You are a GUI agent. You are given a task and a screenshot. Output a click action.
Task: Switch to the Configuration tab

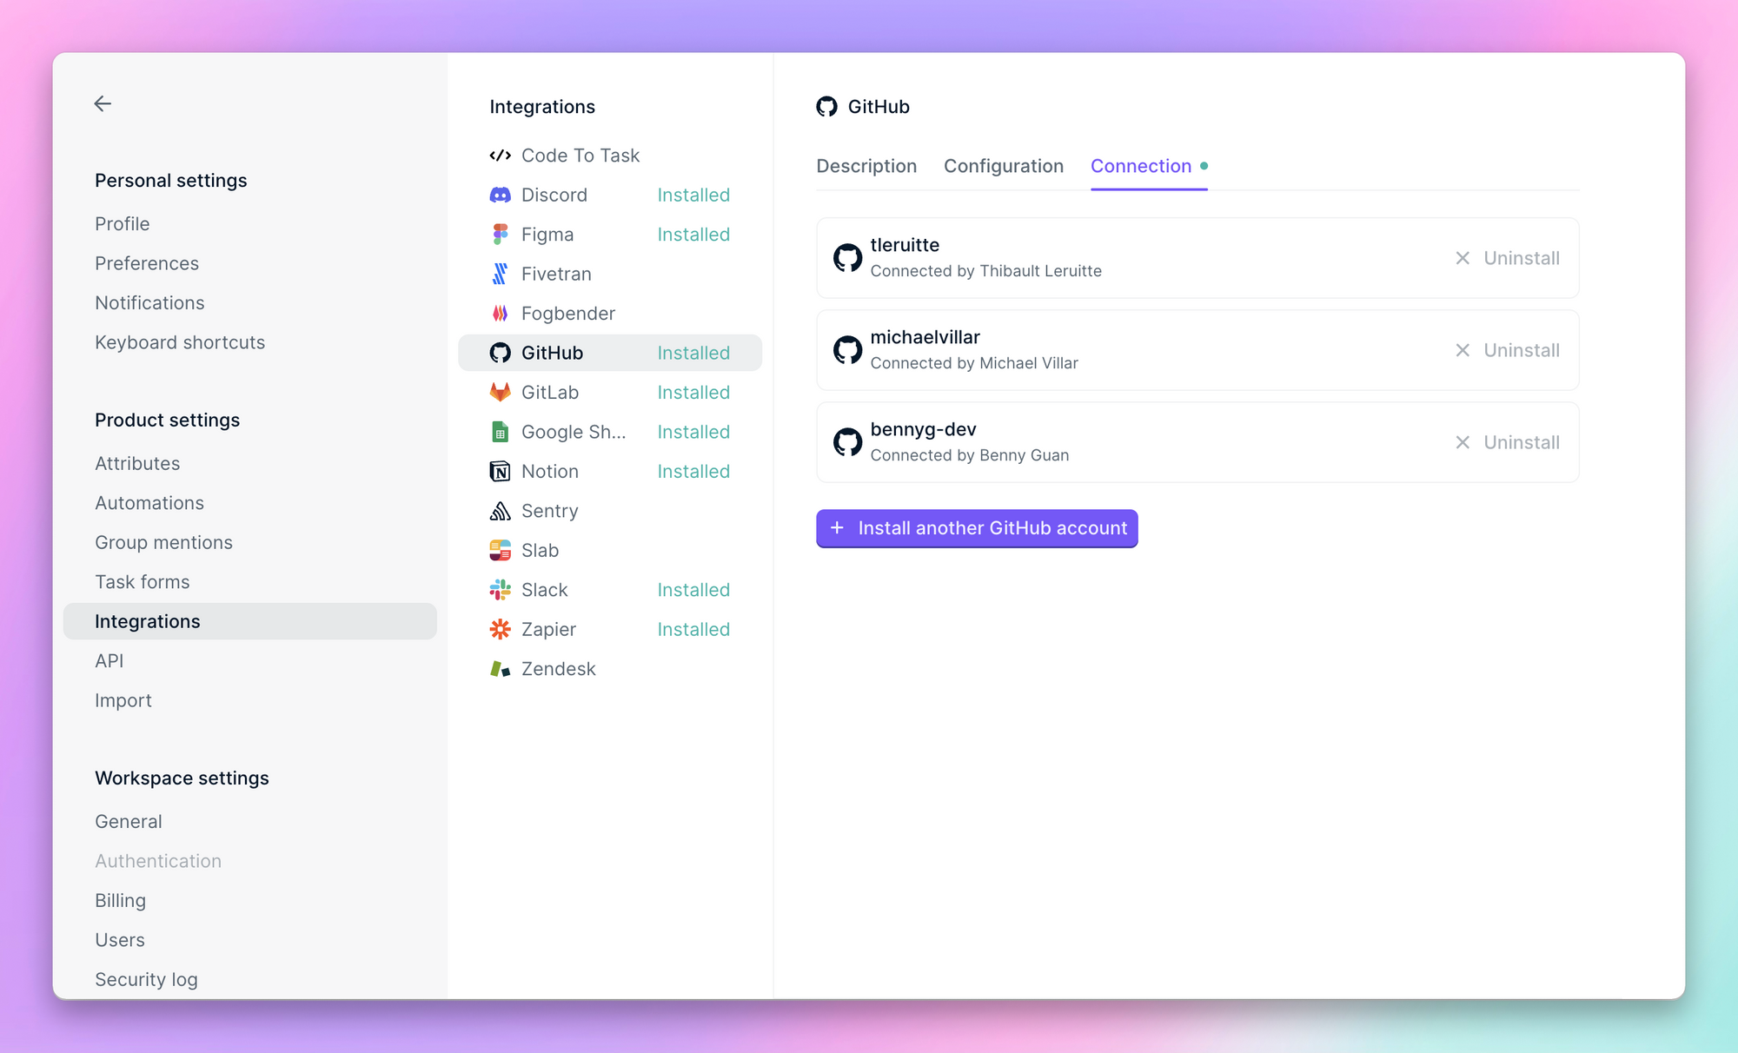pos(1004,166)
